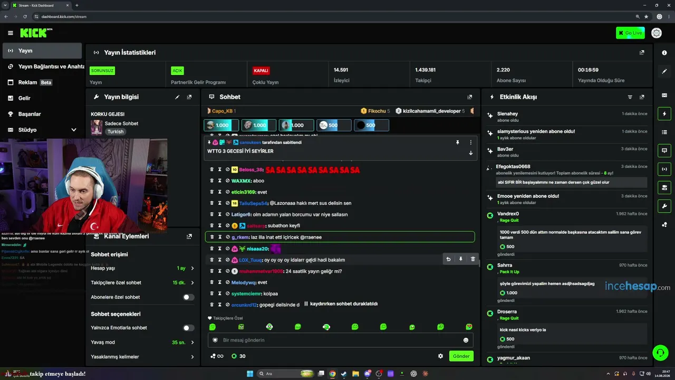Select Yayın in the left sidebar
The height and width of the screenshot is (380, 675).
click(42, 51)
